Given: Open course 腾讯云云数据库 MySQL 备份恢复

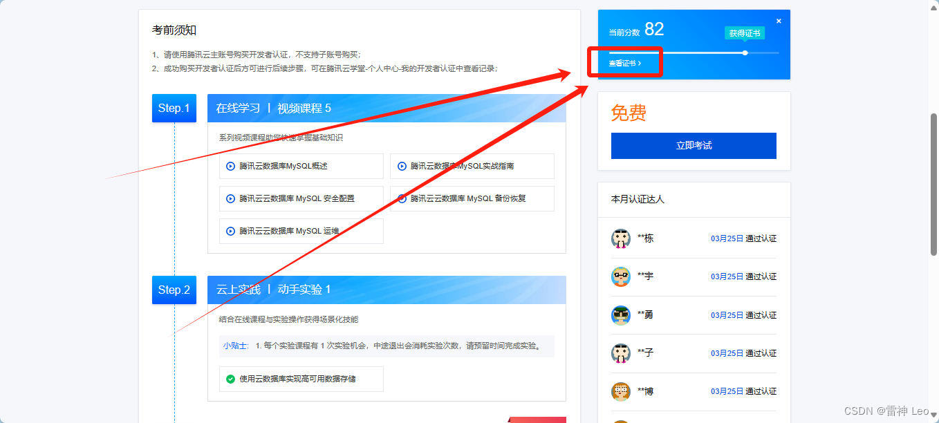Looking at the screenshot, I should [472, 198].
